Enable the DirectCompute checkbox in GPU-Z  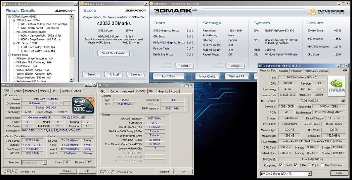point(322,165)
